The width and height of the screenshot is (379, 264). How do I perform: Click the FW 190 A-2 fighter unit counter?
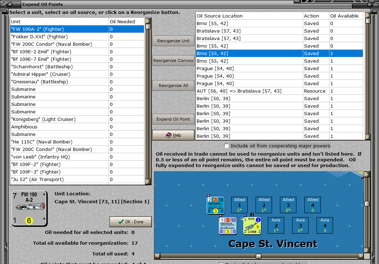tap(29, 209)
